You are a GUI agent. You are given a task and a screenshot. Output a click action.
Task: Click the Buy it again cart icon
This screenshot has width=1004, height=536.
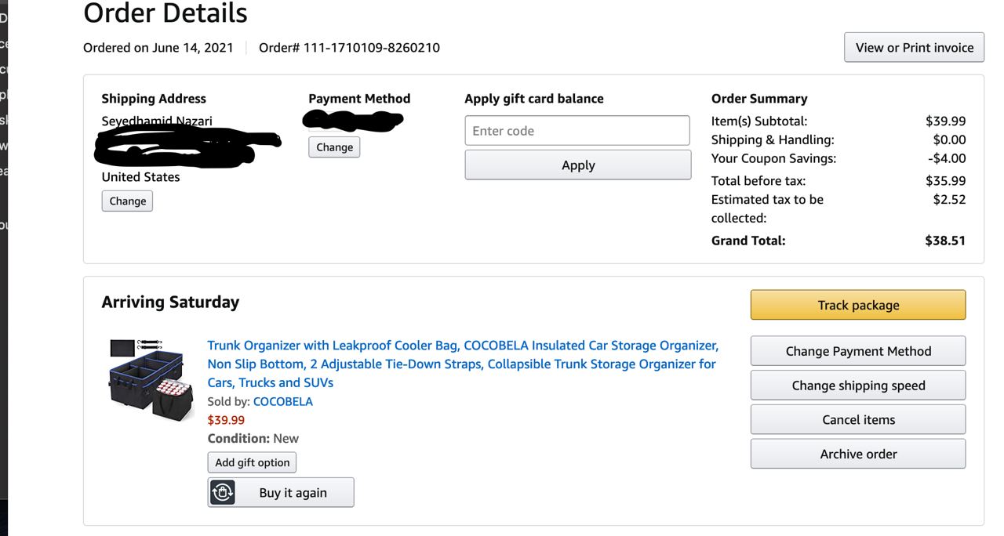coord(224,492)
